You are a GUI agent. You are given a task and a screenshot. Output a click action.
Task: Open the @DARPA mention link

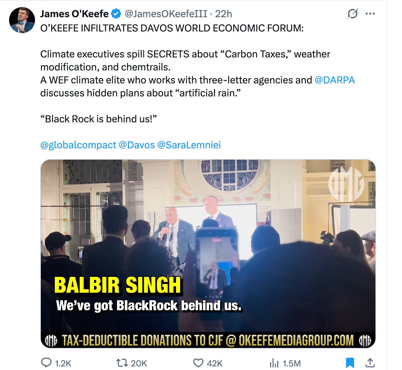(336, 80)
